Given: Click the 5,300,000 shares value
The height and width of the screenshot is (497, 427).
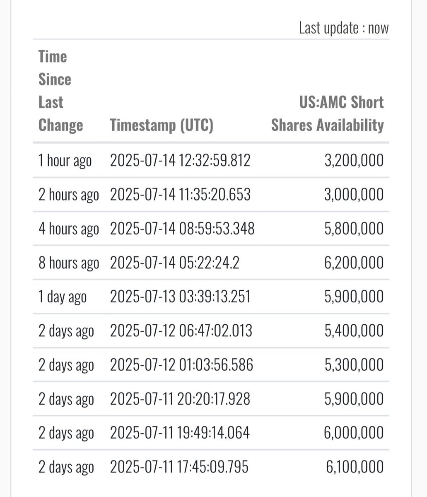Looking at the screenshot, I should pyautogui.click(x=354, y=365).
